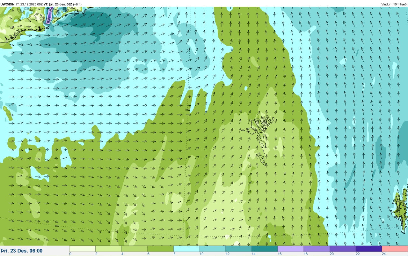Click the medium green 4–6 legend swatch
Viewport: 408px width, 256px height.
135,249
